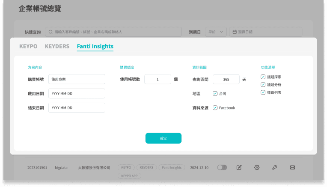Click the calendar icon in 到期日 date field

[x=234, y=32]
